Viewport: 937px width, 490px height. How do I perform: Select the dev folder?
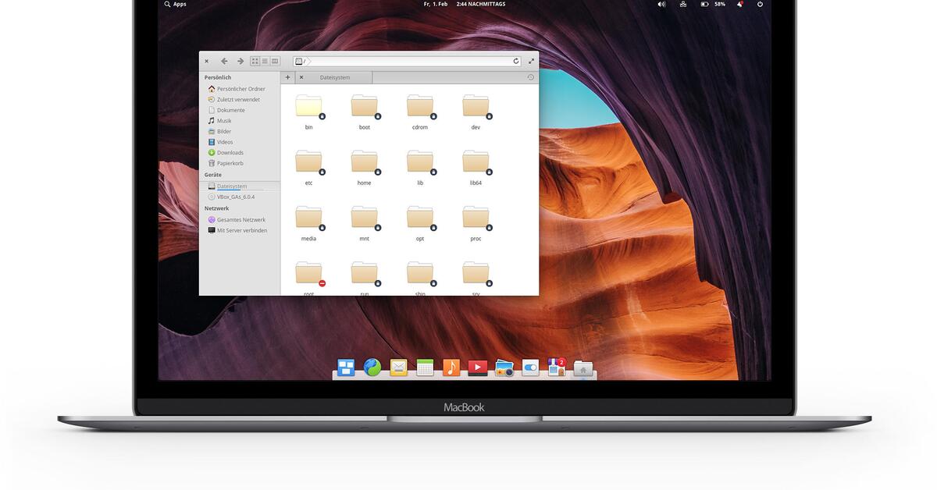476,111
